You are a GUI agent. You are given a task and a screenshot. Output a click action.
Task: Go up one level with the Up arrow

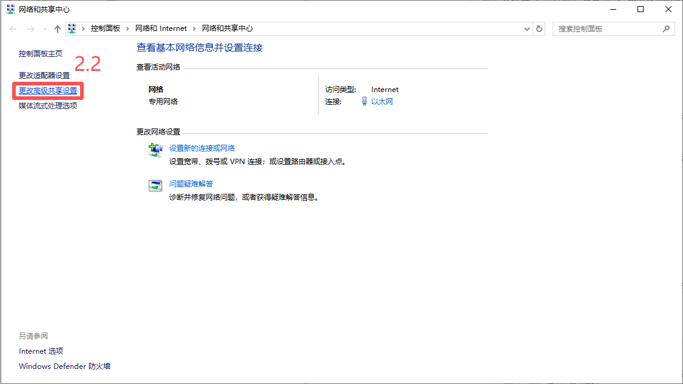pos(58,29)
